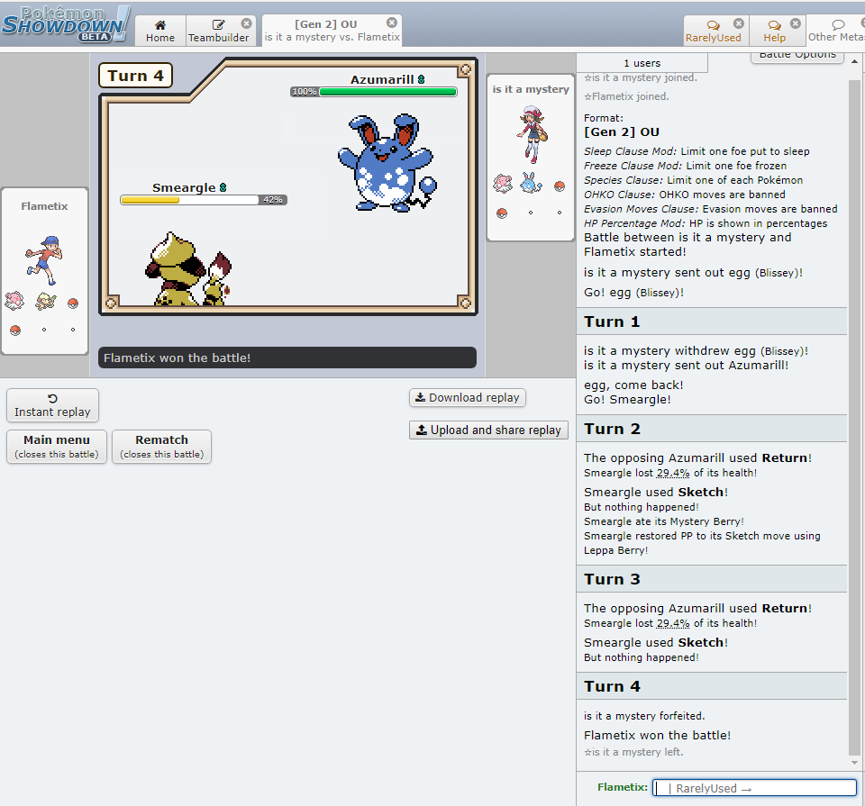
Task: Click Azumarill icon in opponent's team
Action: 531,183
